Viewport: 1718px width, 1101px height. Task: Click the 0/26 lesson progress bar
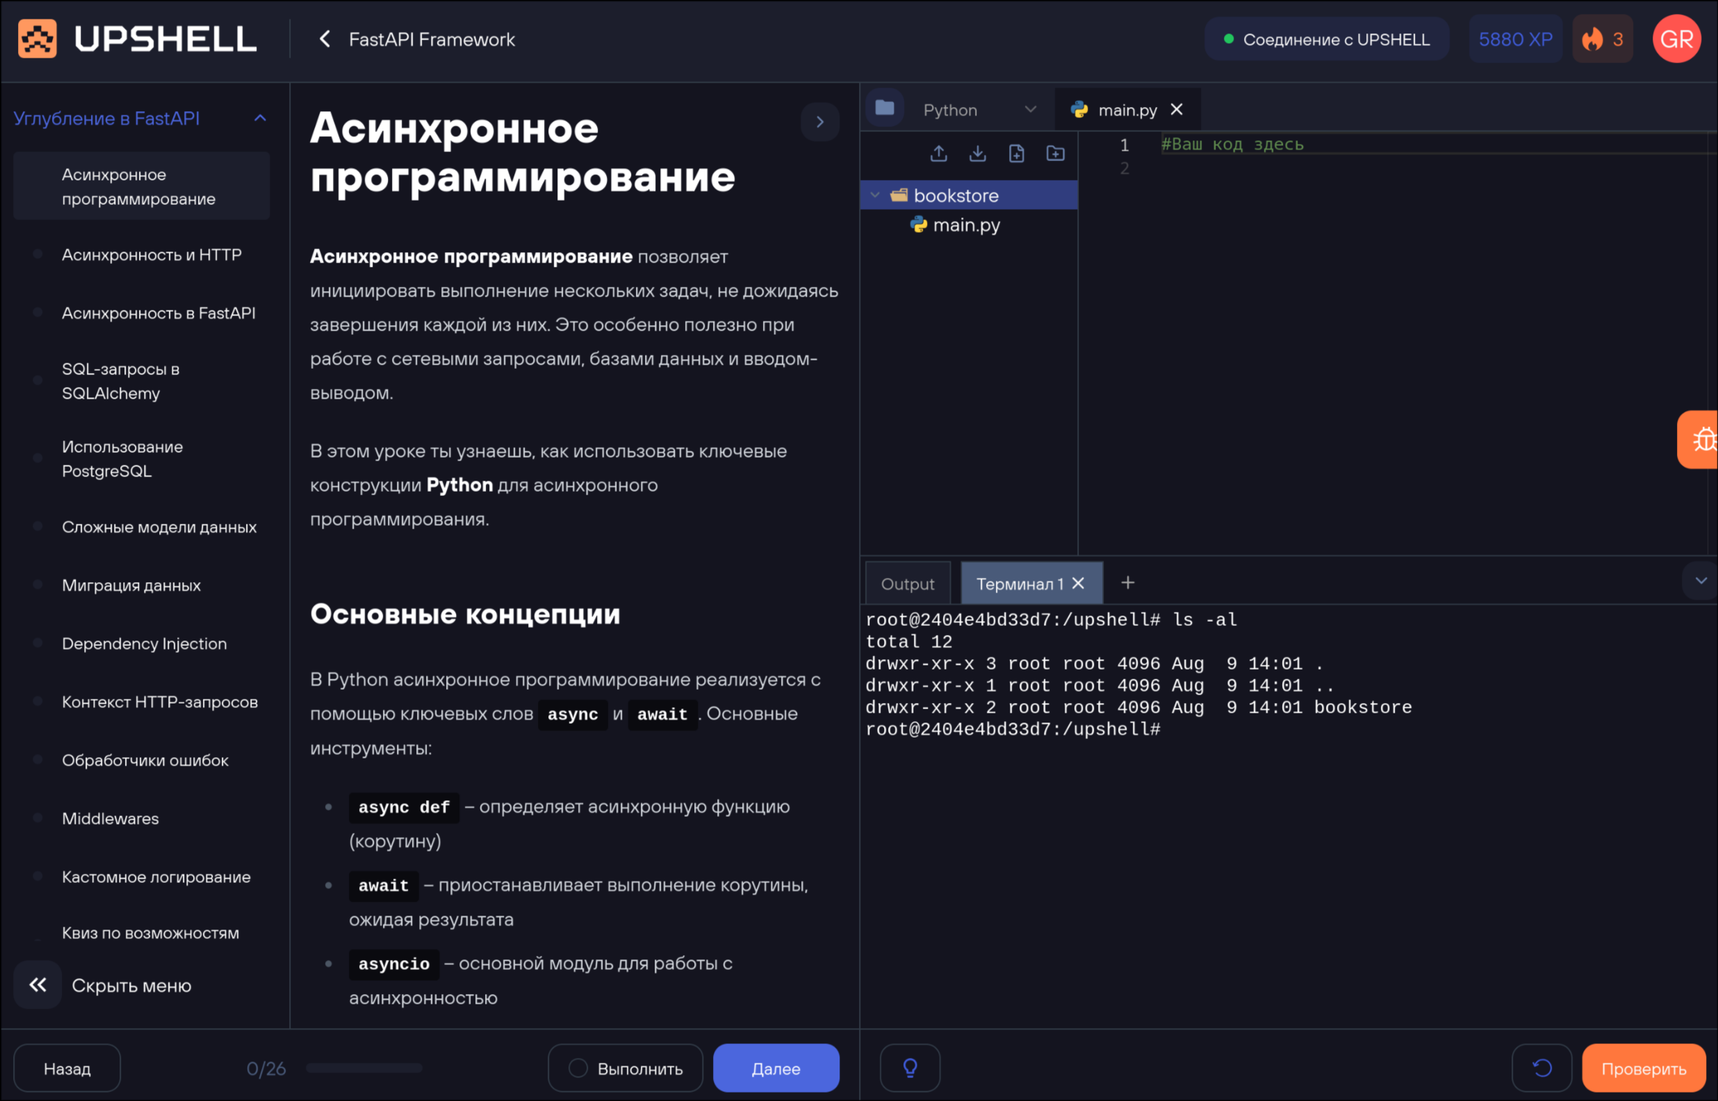pos(364,1068)
